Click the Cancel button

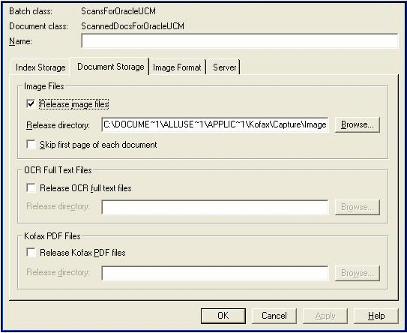click(274, 316)
